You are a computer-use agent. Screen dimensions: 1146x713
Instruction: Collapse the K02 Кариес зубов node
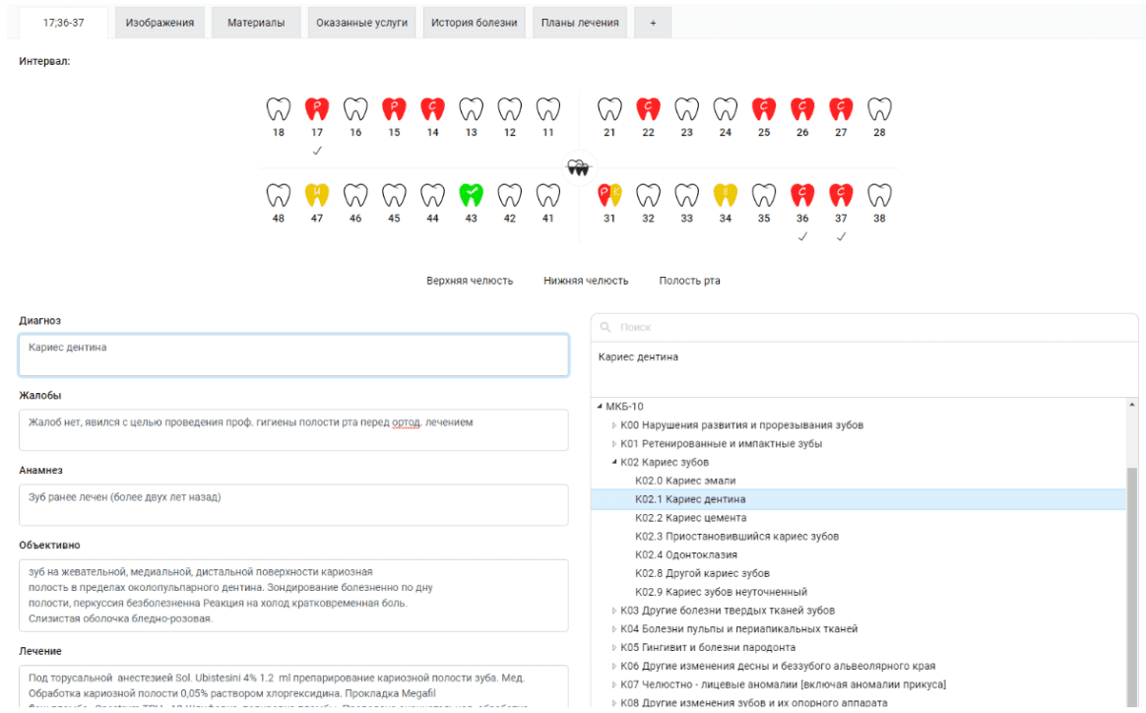[614, 462]
